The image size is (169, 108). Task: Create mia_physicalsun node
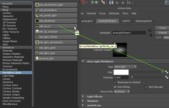[56, 10]
